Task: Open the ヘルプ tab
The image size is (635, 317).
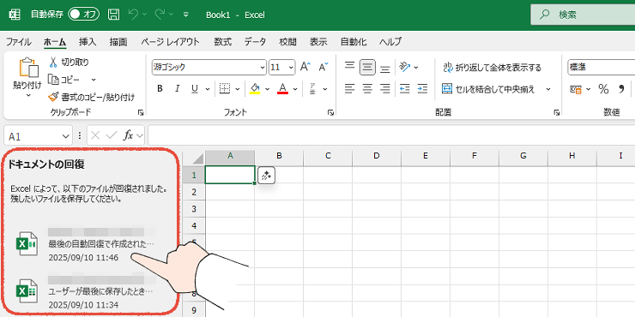Action: (390, 42)
